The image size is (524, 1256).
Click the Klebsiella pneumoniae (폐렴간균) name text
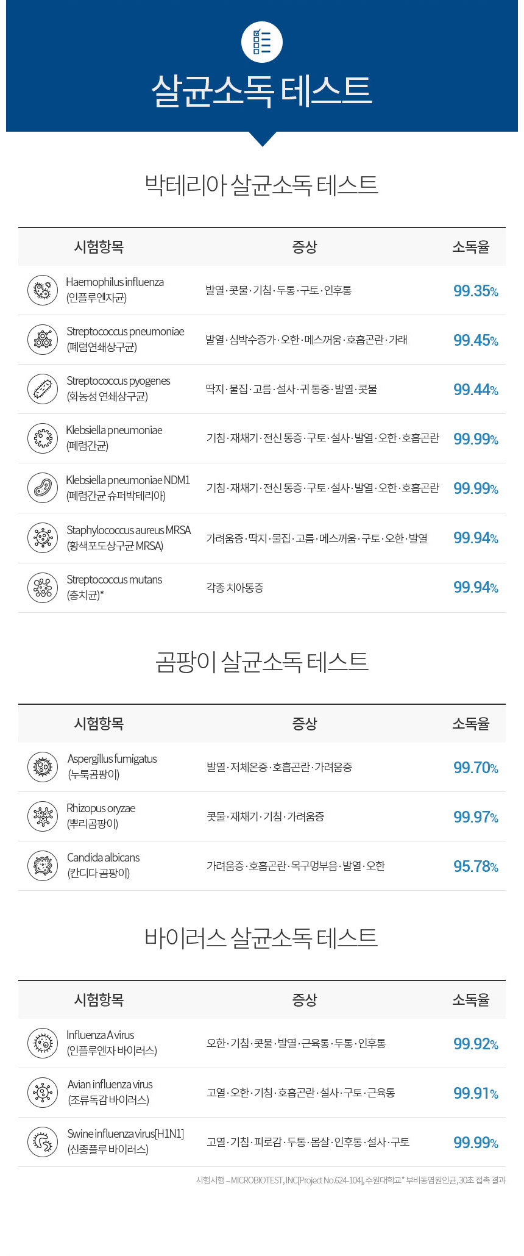point(115,438)
